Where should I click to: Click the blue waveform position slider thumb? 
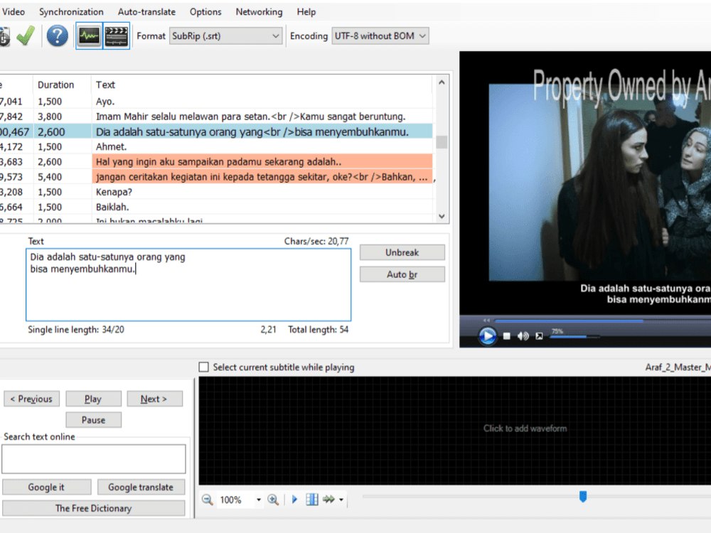[x=583, y=497]
